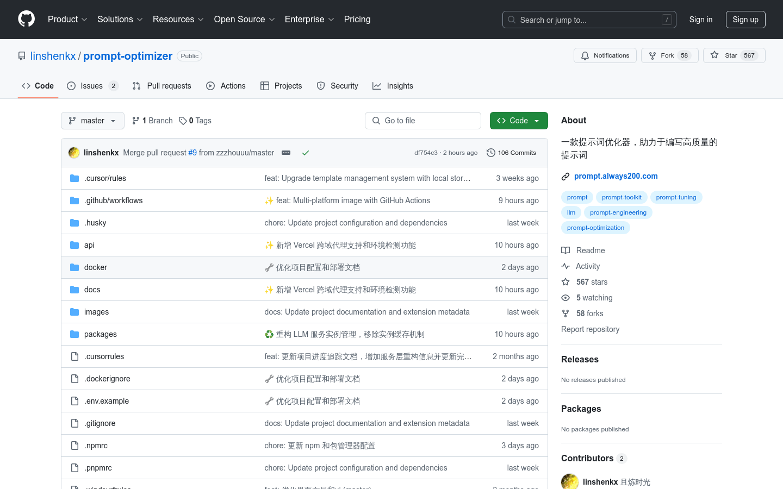Select the llm topic tag
783x489 pixels.
pos(571,212)
